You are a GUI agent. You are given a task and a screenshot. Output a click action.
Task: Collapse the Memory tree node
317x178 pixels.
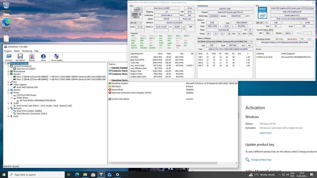[9, 74]
